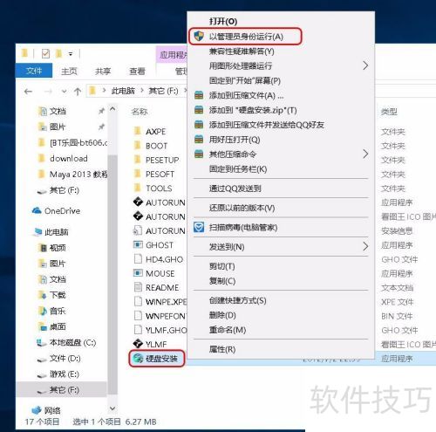This screenshot has width=436, height=432.
Task: Click the shield icon beside 以管理员身份运行
Action: 199,36
